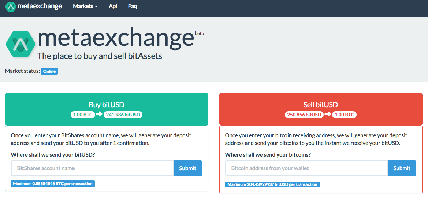Open the Api page

(113, 6)
